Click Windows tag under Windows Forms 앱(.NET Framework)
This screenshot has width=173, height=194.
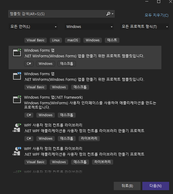[x=46, y=115]
